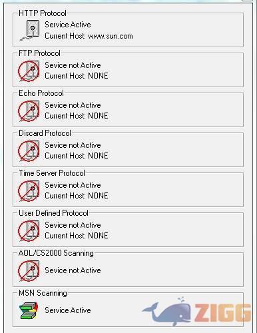Screen dimensions: 257x333
Task: Select the Discard Protocol group label
Action: coord(45,133)
